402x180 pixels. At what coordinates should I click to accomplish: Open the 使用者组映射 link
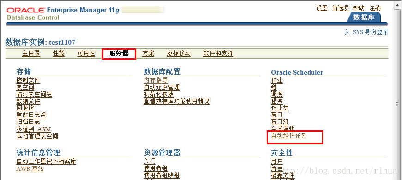click(162, 175)
